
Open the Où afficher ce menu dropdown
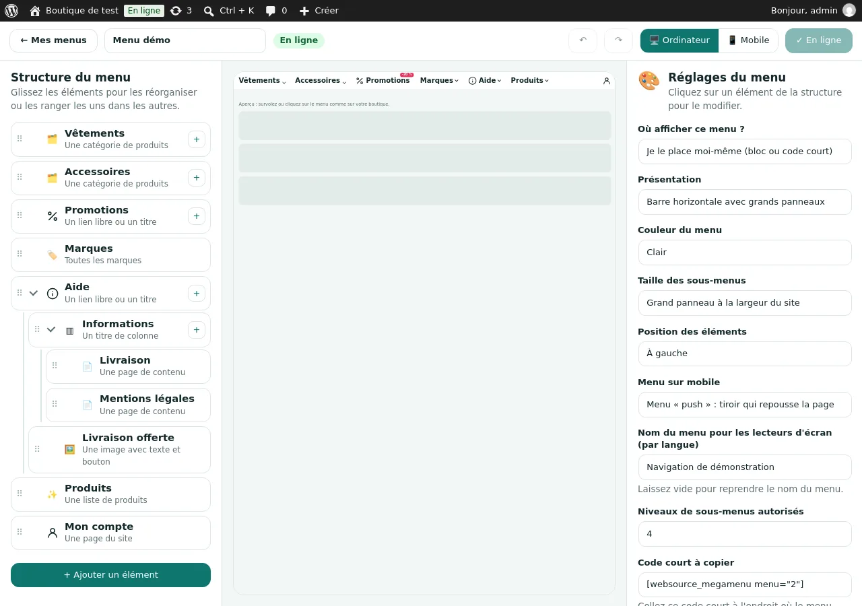click(x=745, y=151)
